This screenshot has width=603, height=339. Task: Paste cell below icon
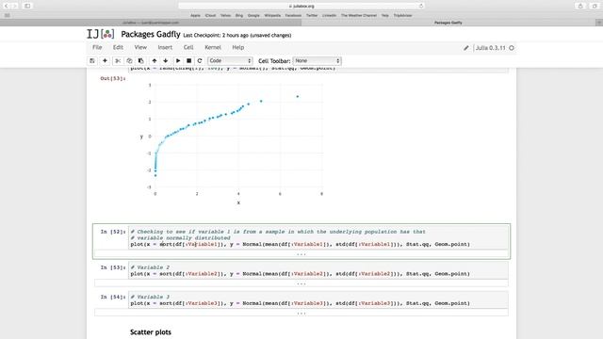(x=140, y=60)
